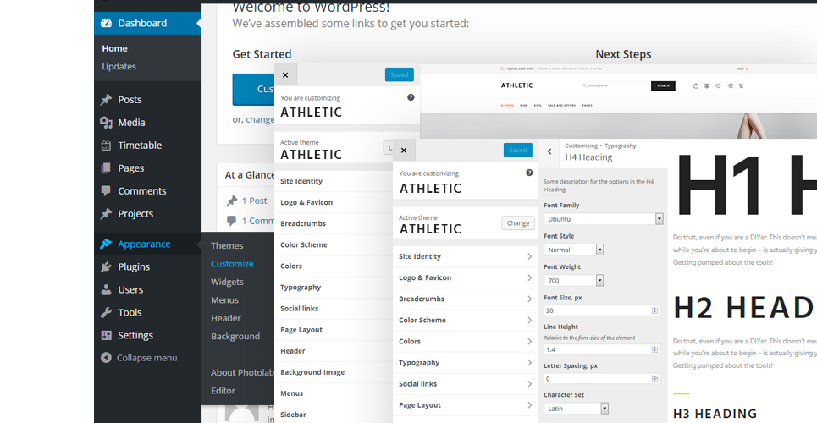Expand Color Scheme in front panel
Viewport: 817px width, 423px height.
pyautogui.click(x=466, y=320)
